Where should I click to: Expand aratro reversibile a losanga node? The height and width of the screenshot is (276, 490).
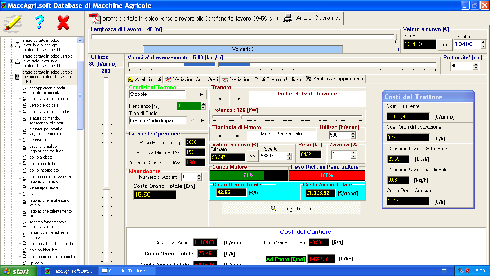pyautogui.click(x=11, y=45)
